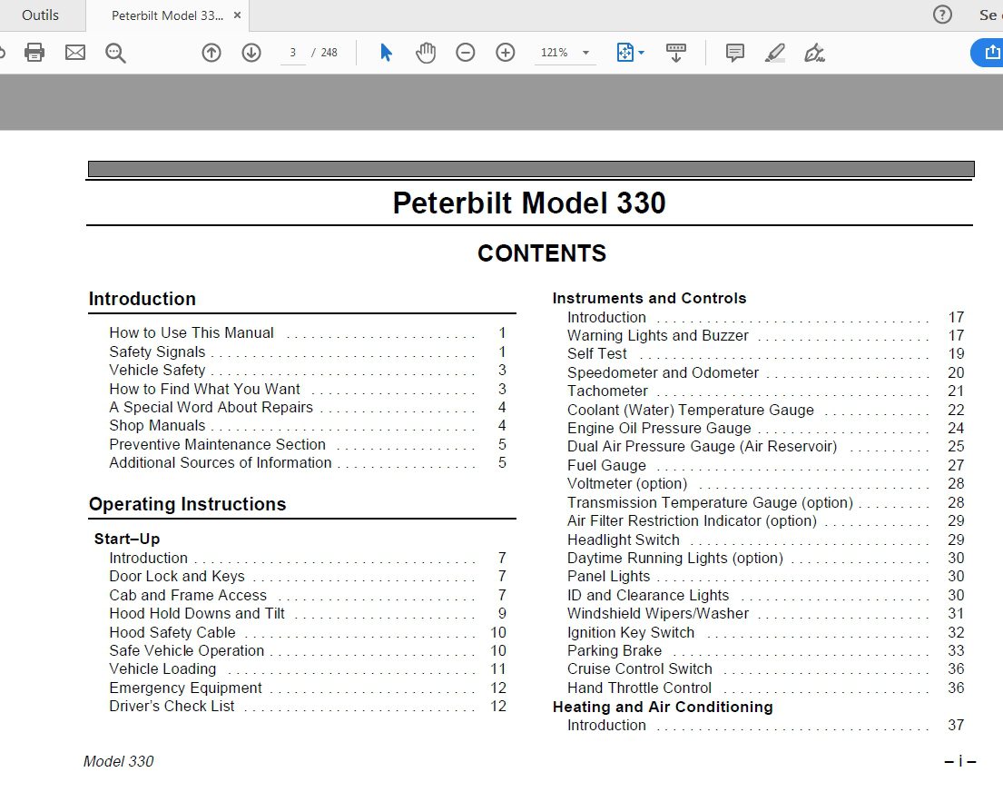Click 'Safe Vehicle Operation' entry
Image resolution: width=1003 pixels, height=792 pixels.
[x=187, y=650]
